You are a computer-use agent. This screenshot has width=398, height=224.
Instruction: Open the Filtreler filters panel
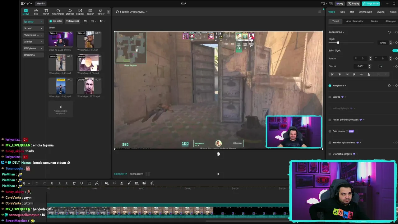pyautogui.click(x=100, y=12)
